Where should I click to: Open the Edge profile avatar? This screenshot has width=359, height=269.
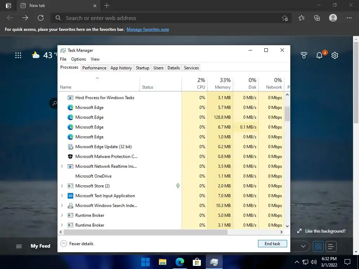click(x=333, y=18)
